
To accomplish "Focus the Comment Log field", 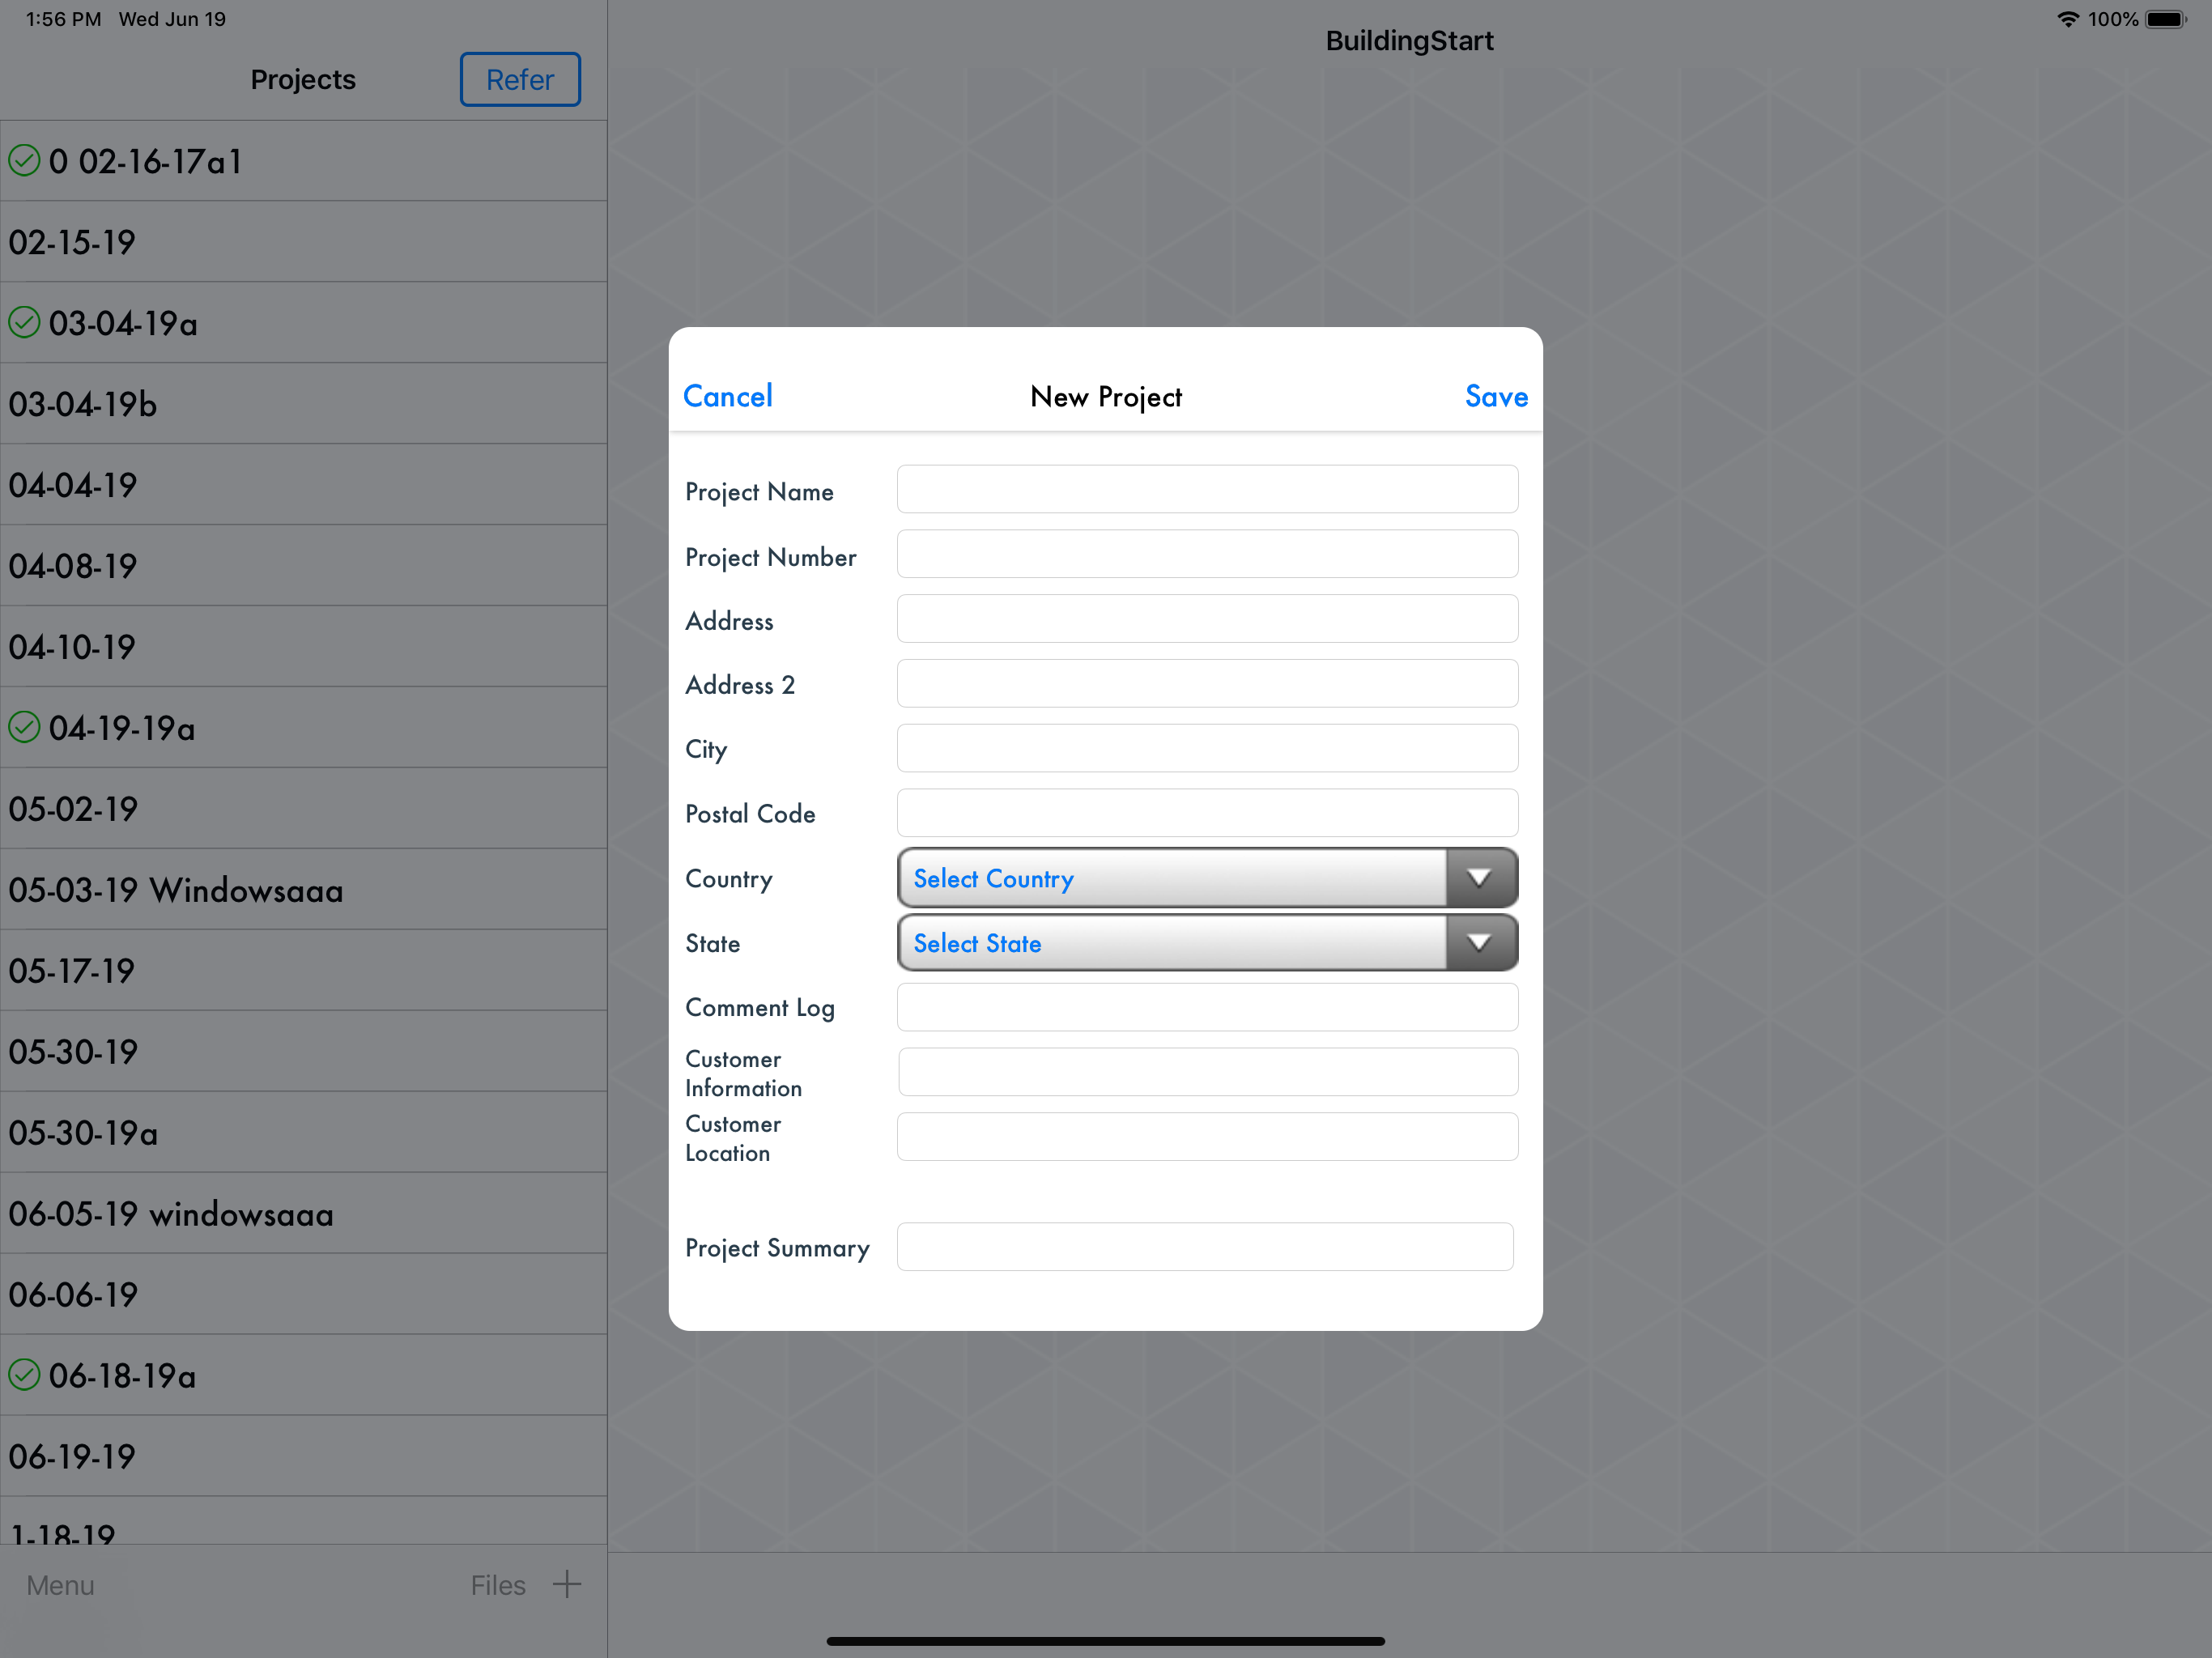I will point(1207,1007).
